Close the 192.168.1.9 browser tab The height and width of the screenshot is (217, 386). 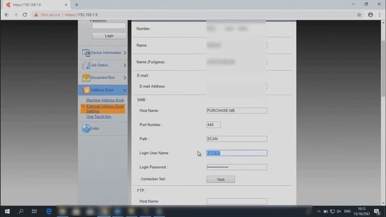tap(66, 5)
